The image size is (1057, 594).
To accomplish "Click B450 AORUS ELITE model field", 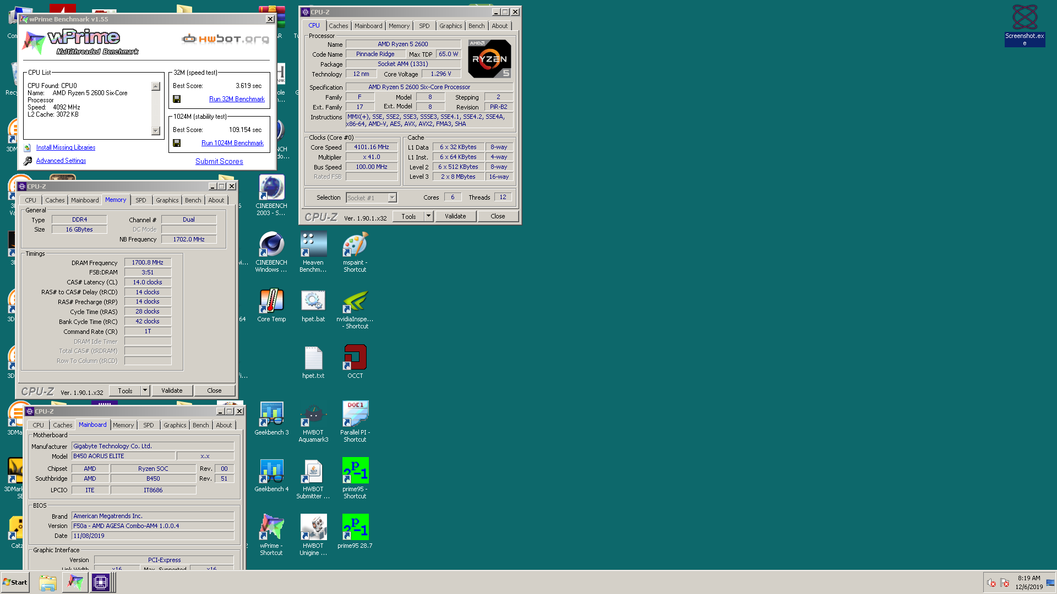I will tap(123, 456).
